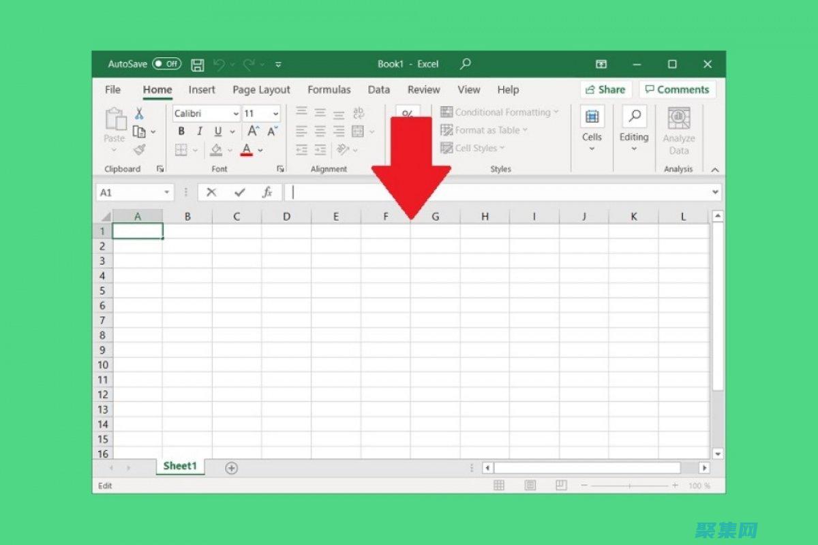Switch to the Review tab
The height and width of the screenshot is (545, 818).
click(x=424, y=90)
